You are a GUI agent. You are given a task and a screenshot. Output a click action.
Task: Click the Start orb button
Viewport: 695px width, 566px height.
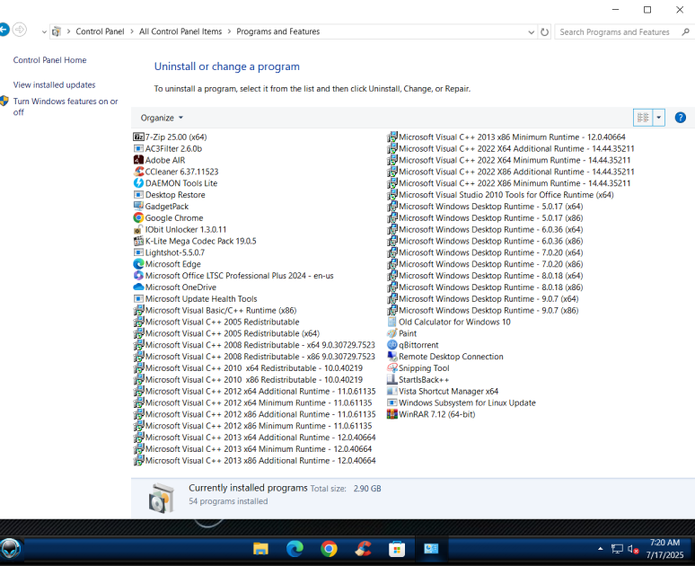(10, 549)
